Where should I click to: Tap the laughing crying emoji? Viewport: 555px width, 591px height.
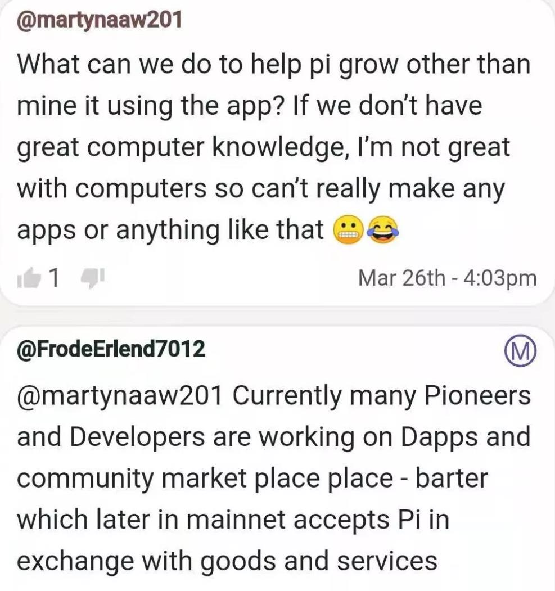click(x=382, y=229)
